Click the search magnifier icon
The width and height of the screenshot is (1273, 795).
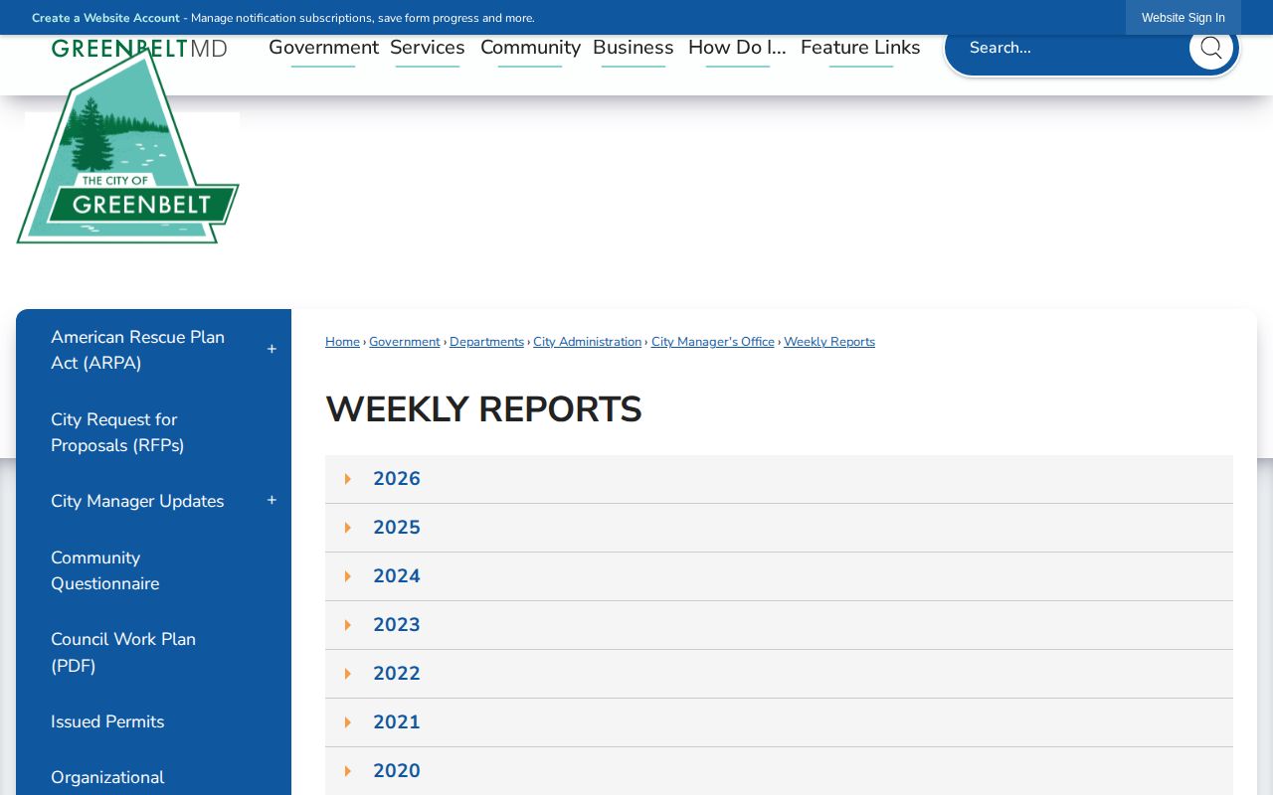coord(1210,48)
